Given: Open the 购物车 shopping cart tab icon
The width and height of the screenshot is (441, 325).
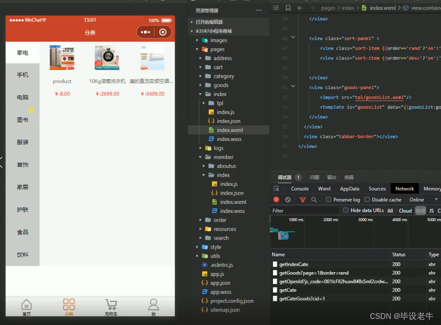Looking at the screenshot, I should pyautogui.click(x=111, y=305).
